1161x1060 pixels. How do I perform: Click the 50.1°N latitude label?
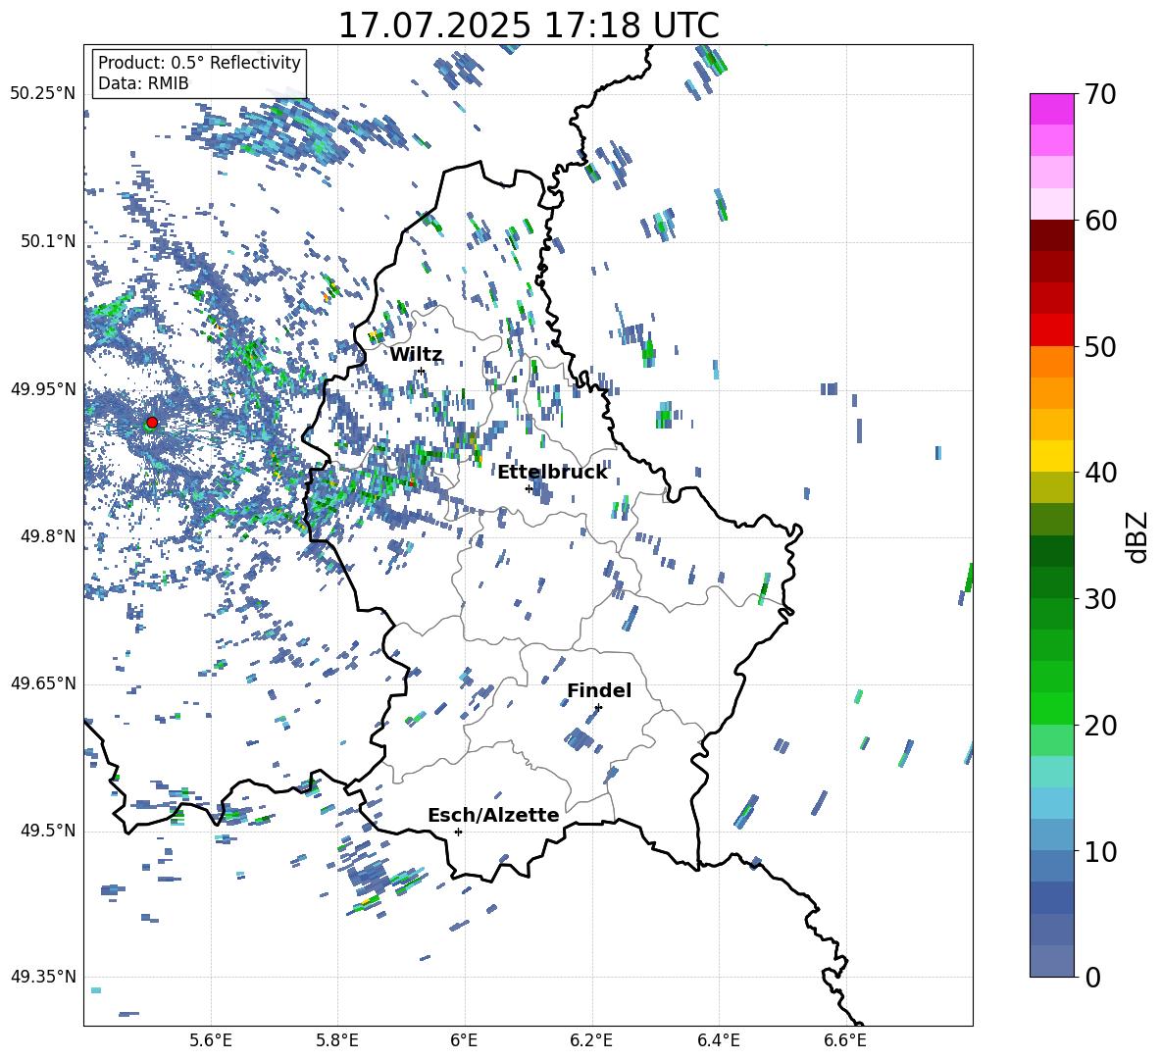(49, 241)
